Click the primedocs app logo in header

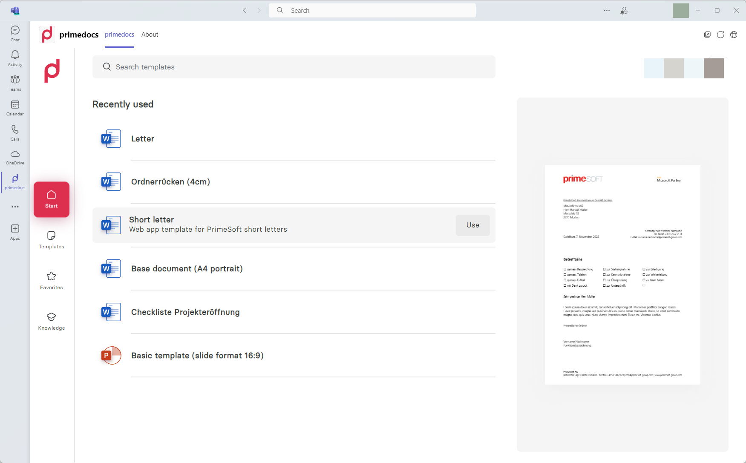tap(47, 35)
